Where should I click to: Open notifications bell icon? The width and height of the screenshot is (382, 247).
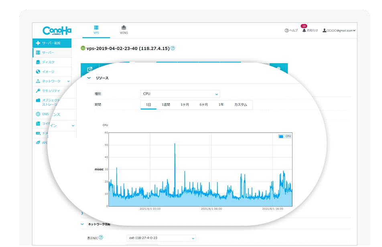[304, 30]
